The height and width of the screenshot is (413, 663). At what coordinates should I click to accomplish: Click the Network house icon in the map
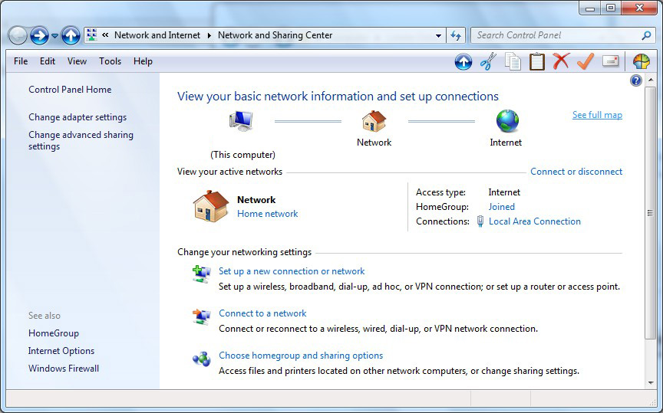pyautogui.click(x=374, y=121)
